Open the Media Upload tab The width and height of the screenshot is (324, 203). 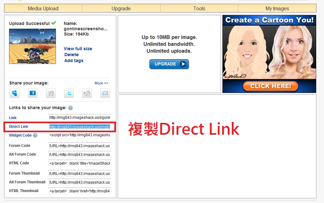point(43,8)
